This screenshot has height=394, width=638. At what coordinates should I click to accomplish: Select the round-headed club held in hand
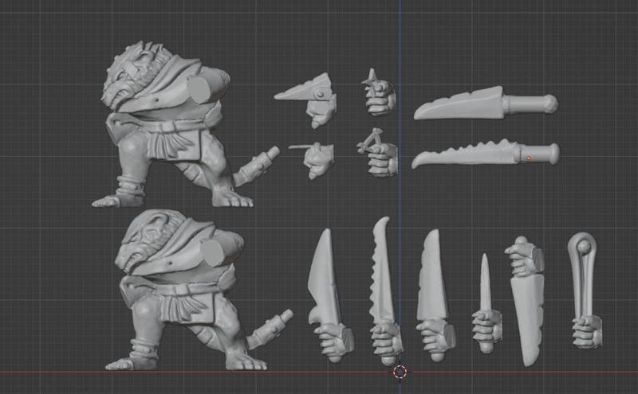585,291
